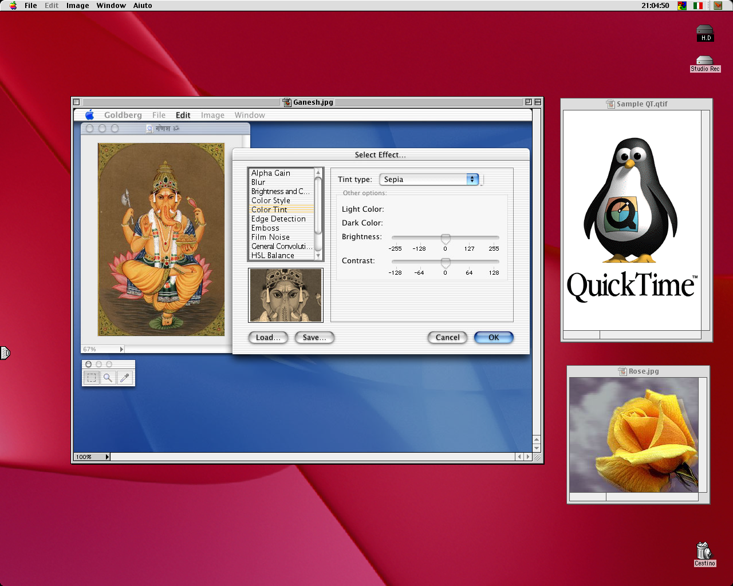This screenshot has width=733, height=586.
Task: Select Film Noise effect
Action: (282, 237)
